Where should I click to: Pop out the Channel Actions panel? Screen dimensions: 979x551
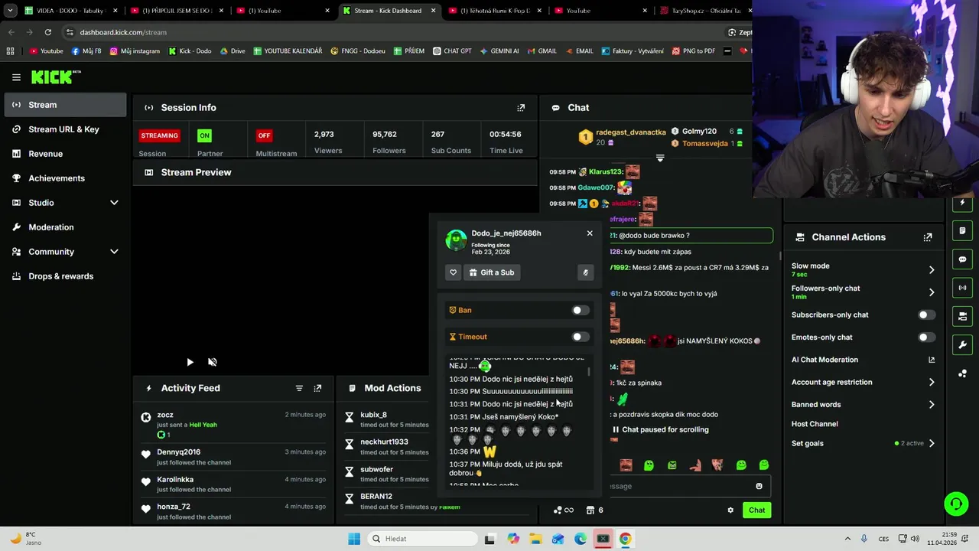click(x=928, y=237)
